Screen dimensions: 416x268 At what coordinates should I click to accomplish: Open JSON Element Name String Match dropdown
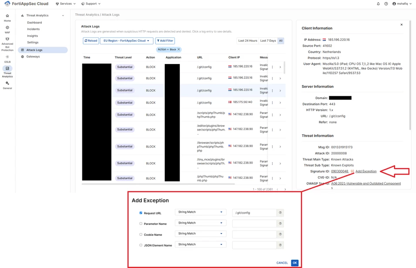(x=200, y=245)
